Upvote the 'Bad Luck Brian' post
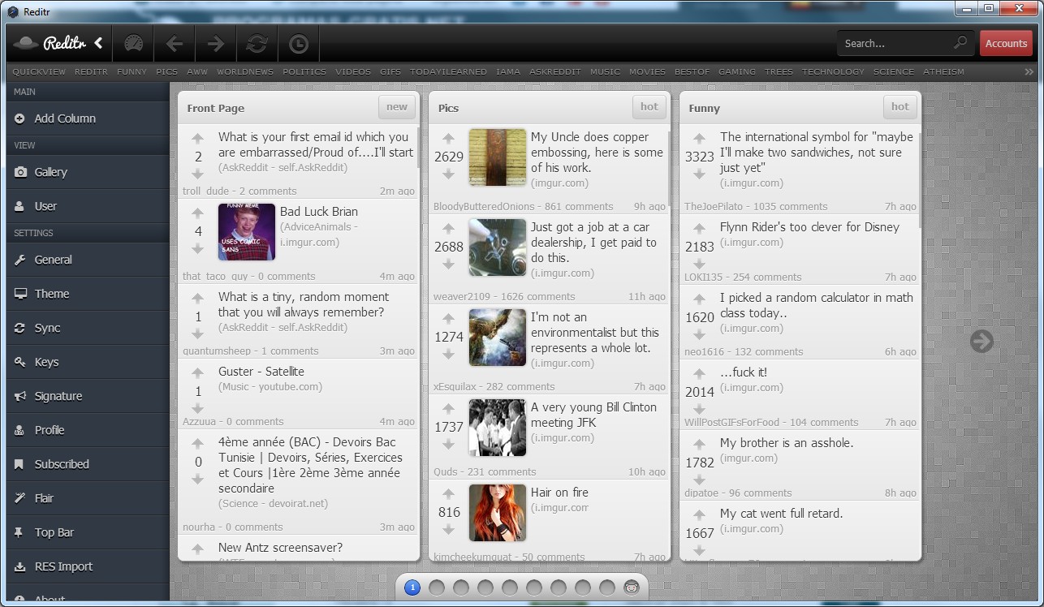 (197, 213)
